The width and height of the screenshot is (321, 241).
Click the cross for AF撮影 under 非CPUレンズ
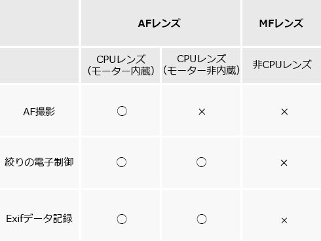(x=284, y=112)
